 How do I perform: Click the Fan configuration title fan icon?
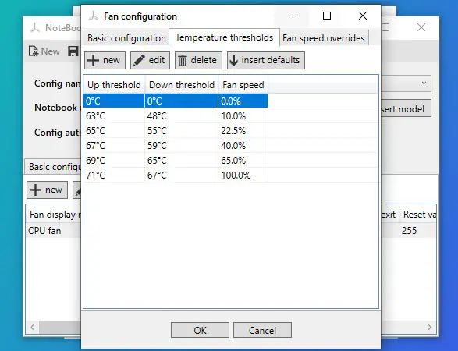[x=93, y=16]
